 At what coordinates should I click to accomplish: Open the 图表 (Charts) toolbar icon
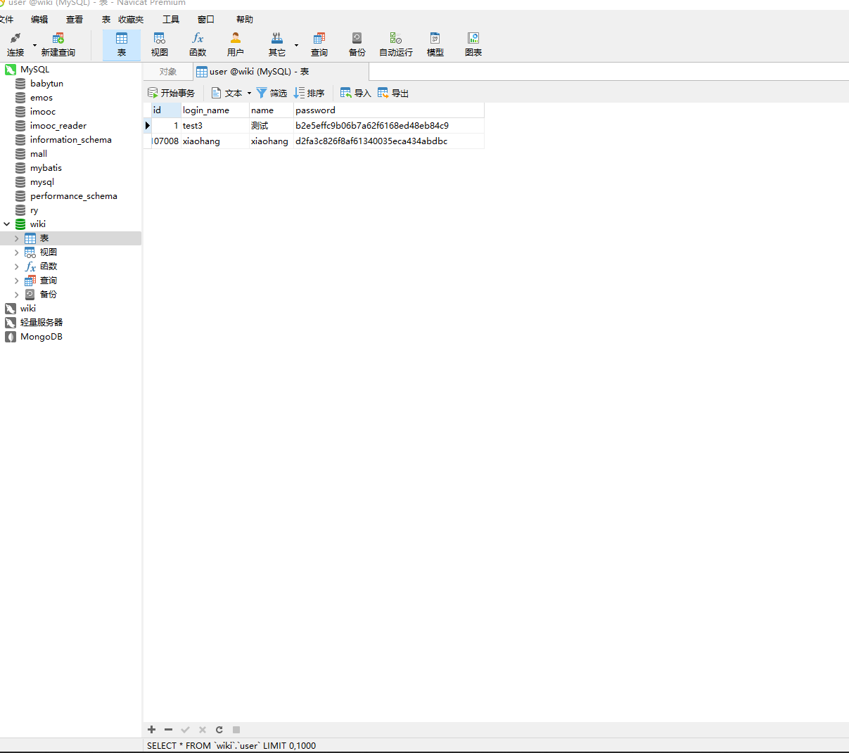click(x=473, y=44)
